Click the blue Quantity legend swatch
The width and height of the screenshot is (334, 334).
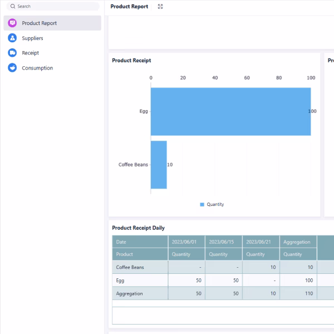202,204
